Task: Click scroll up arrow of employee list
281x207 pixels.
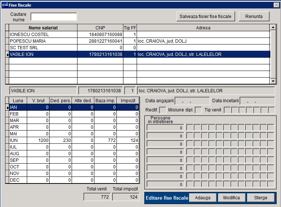Action: (273, 28)
